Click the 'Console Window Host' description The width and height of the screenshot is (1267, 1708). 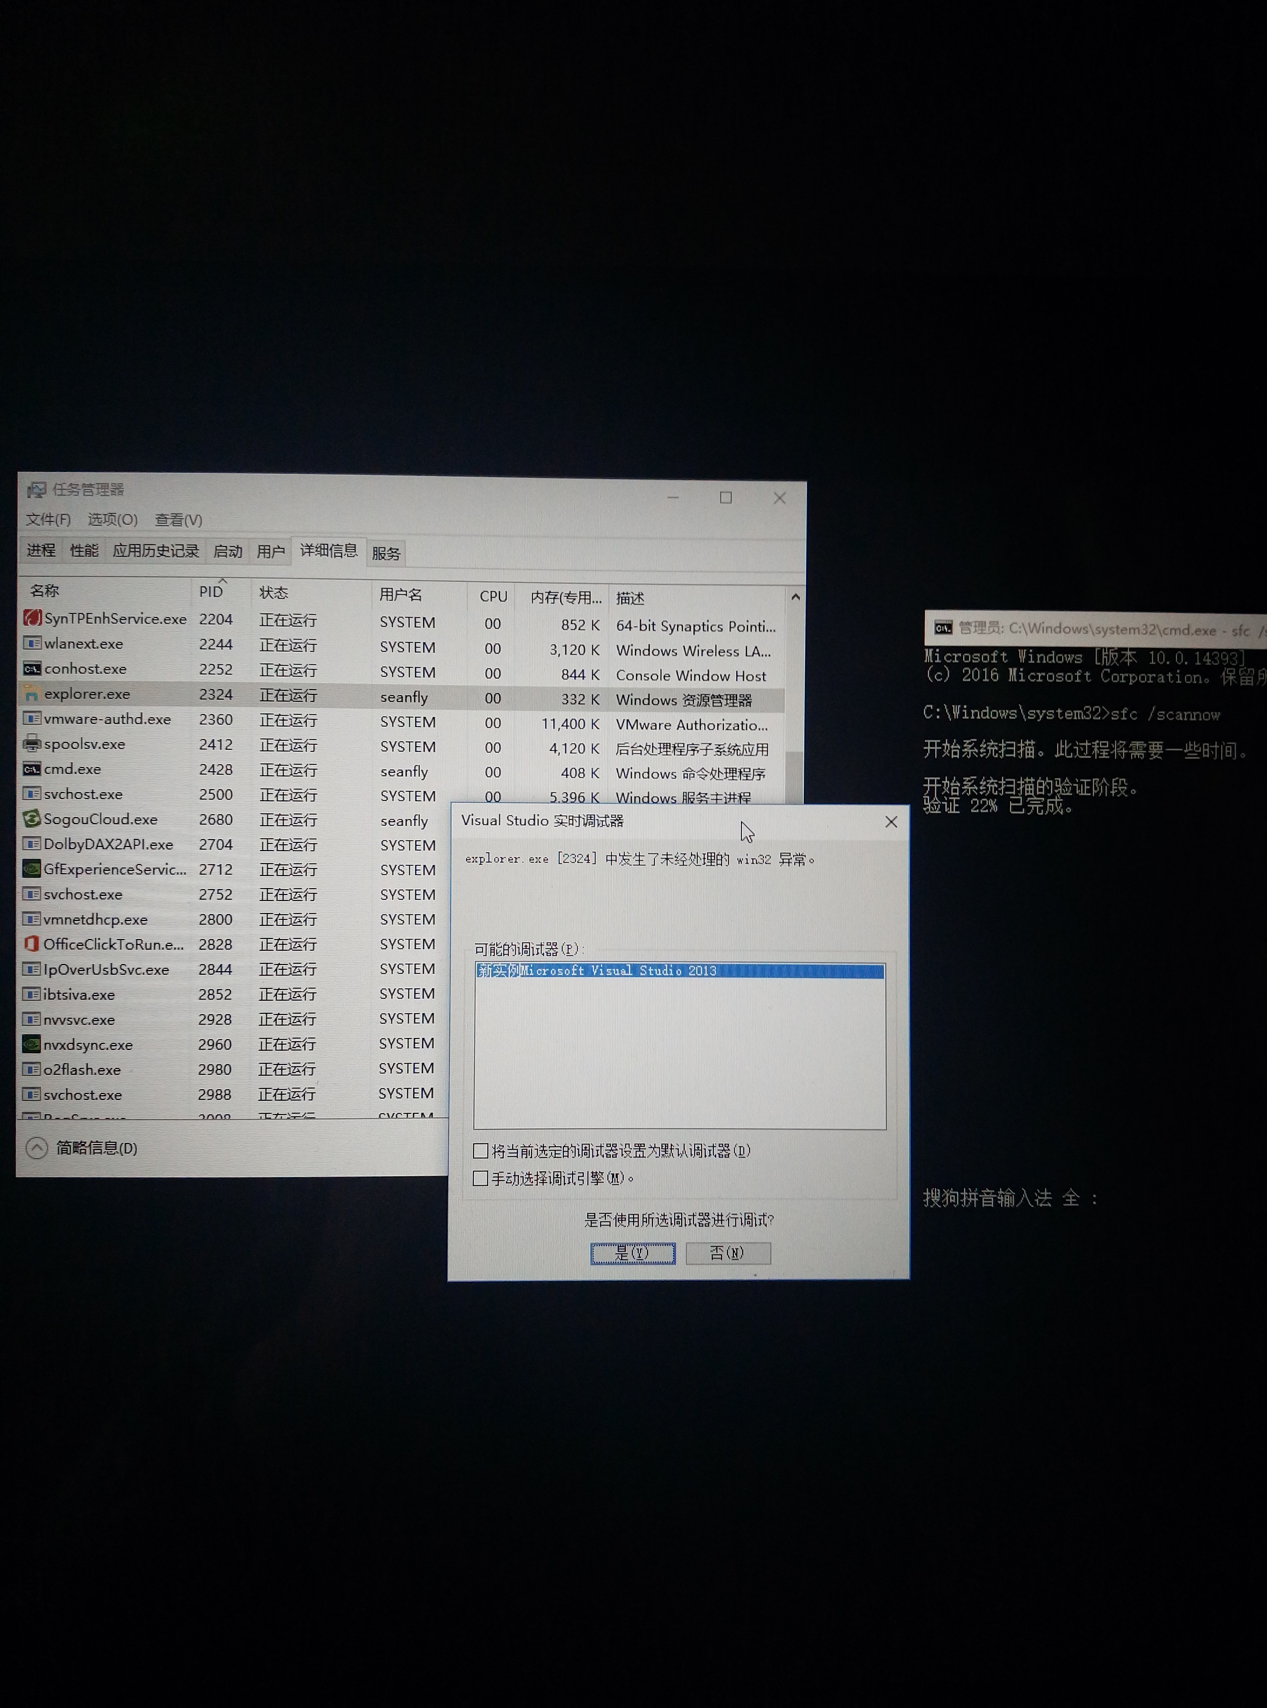[x=691, y=676]
